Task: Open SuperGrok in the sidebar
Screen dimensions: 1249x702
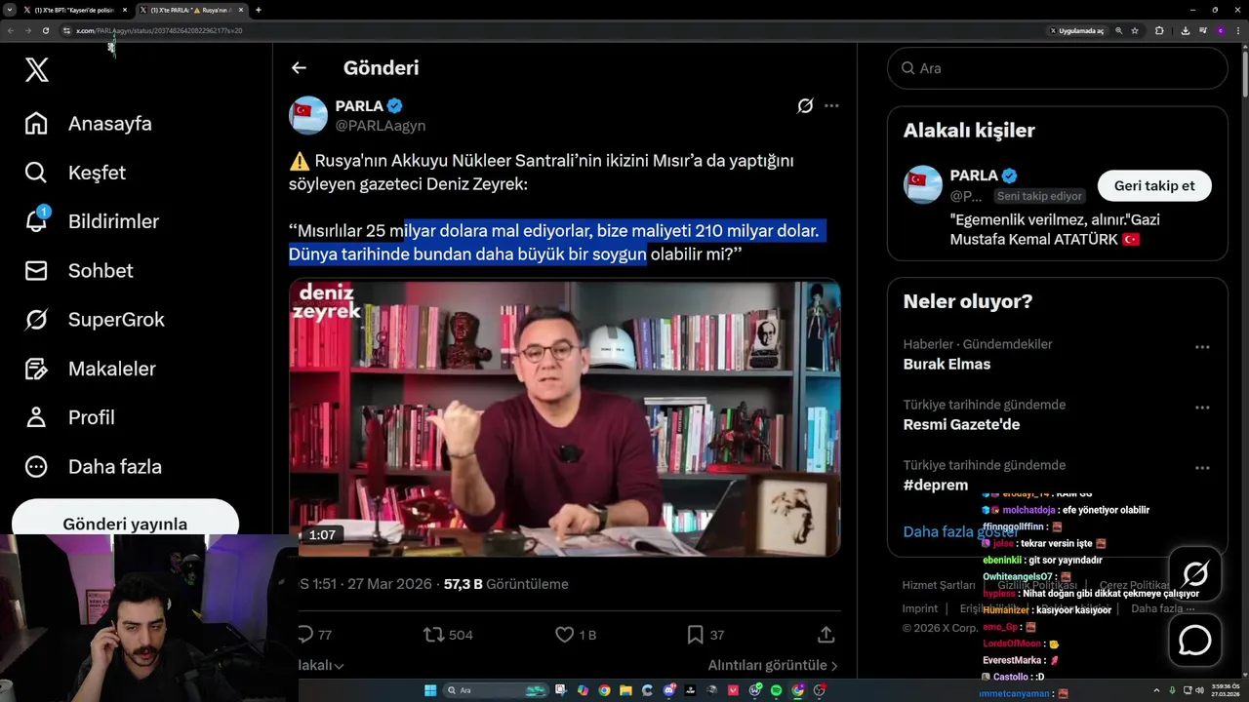Action: click(94, 320)
